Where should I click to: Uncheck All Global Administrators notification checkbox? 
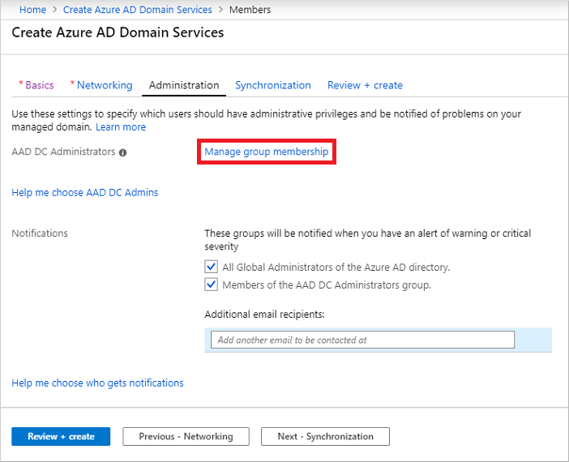212,267
